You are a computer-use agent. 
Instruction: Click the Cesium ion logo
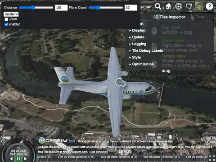(x=57, y=141)
